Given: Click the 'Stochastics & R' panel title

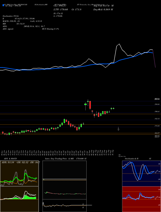Looking at the screenshot, I should click(132, 159).
